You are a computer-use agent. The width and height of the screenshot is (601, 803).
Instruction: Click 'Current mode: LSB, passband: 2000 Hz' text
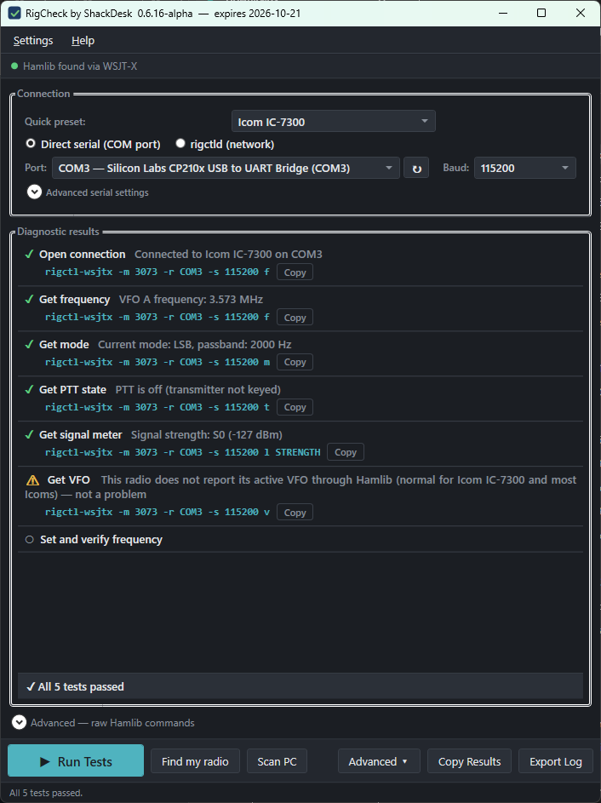point(195,344)
